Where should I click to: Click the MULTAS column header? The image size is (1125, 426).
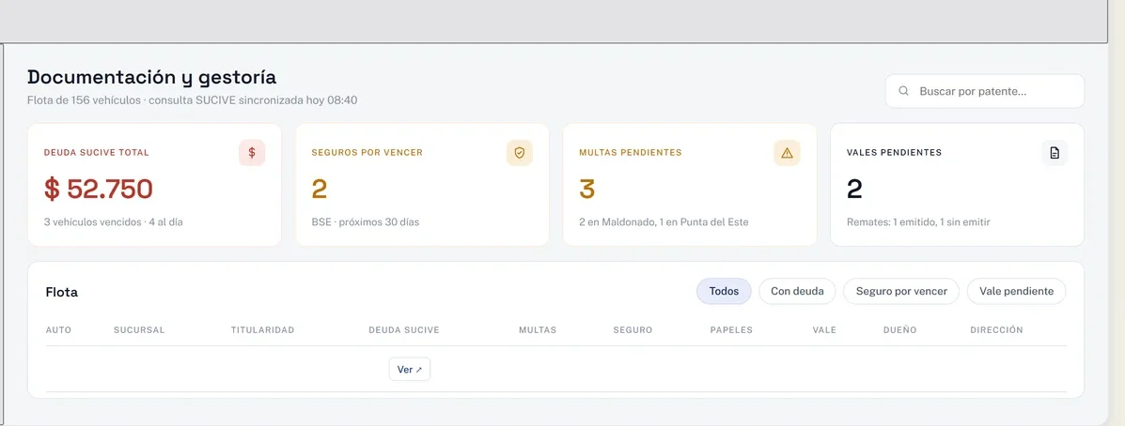(538, 330)
